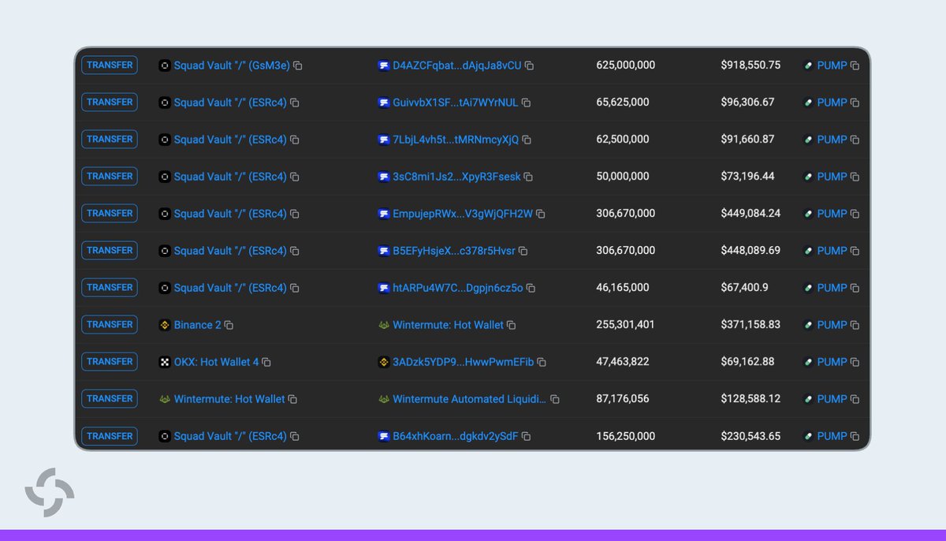
Task: Open the B5EFyHsjeX...c378r5Hvsr recipient link
Action: [454, 251]
